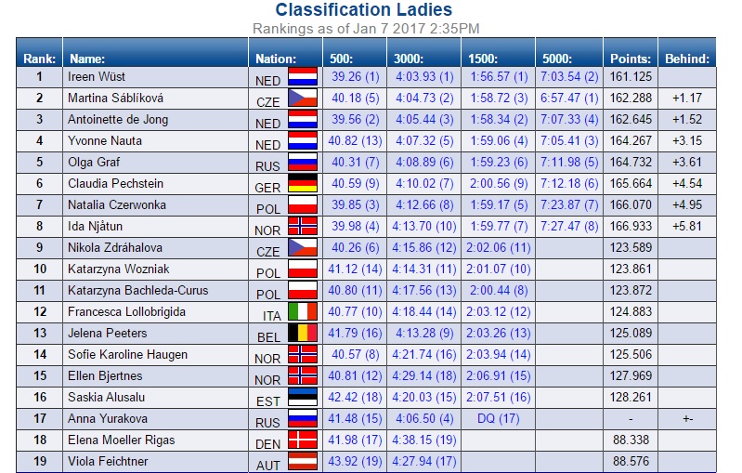
Task: Click the Netherlands flag beside Ireen Wüst
Action: point(303,77)
